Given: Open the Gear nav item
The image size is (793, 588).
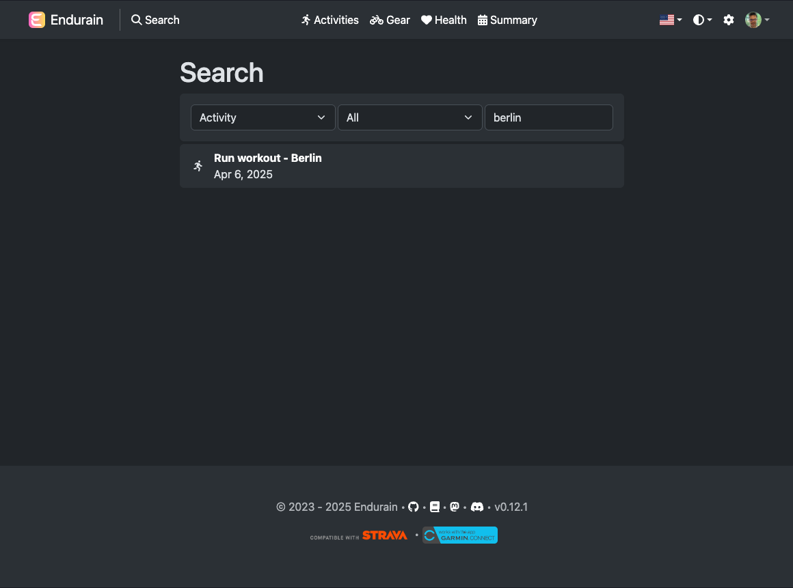Looking at the screenshot, I should [390, 20].
